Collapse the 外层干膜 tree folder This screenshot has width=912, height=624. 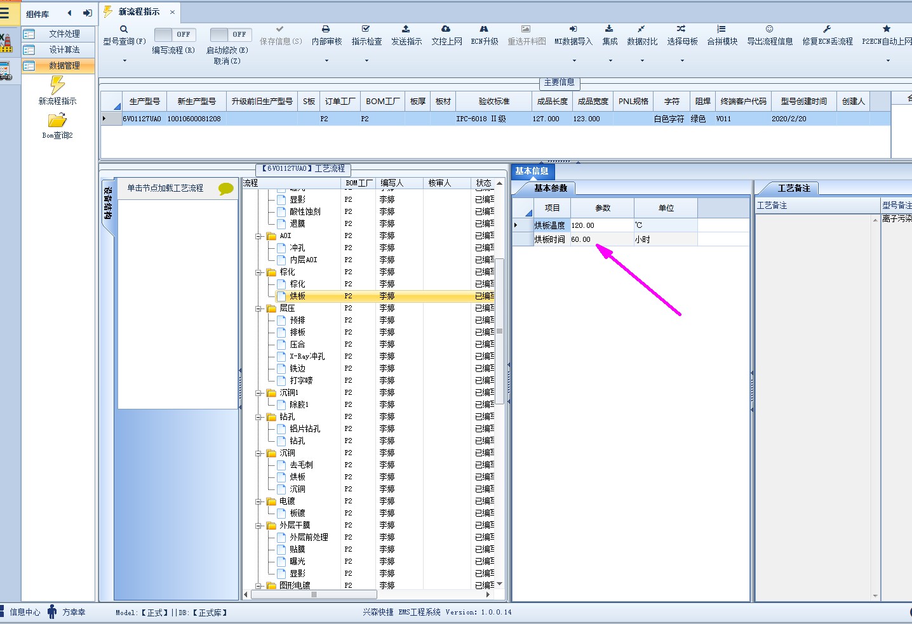pos(259,526)
